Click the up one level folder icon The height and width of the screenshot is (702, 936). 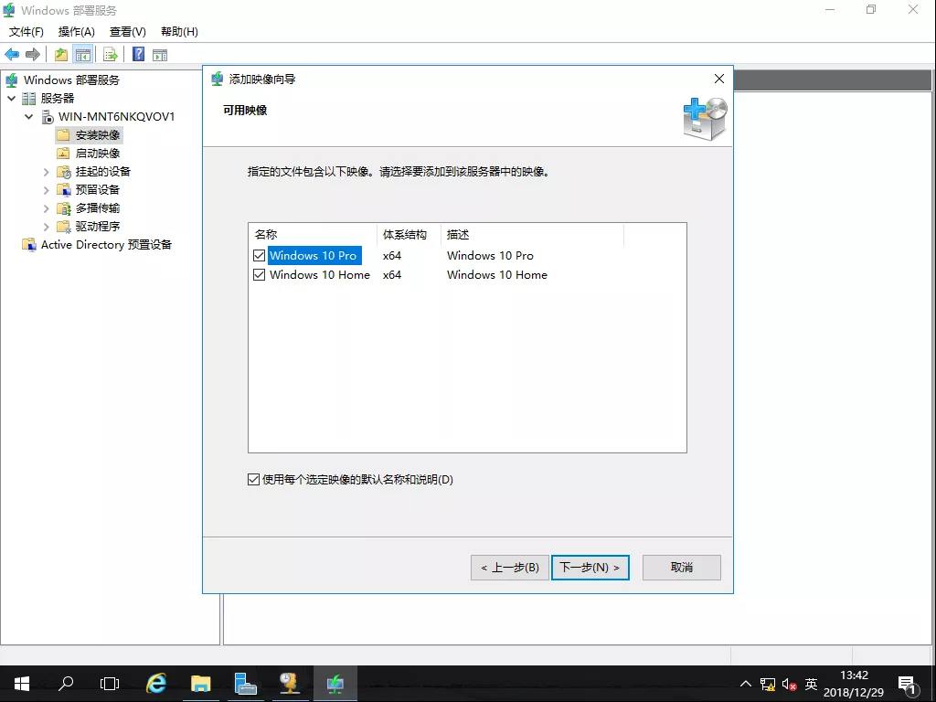coord(61,55)
